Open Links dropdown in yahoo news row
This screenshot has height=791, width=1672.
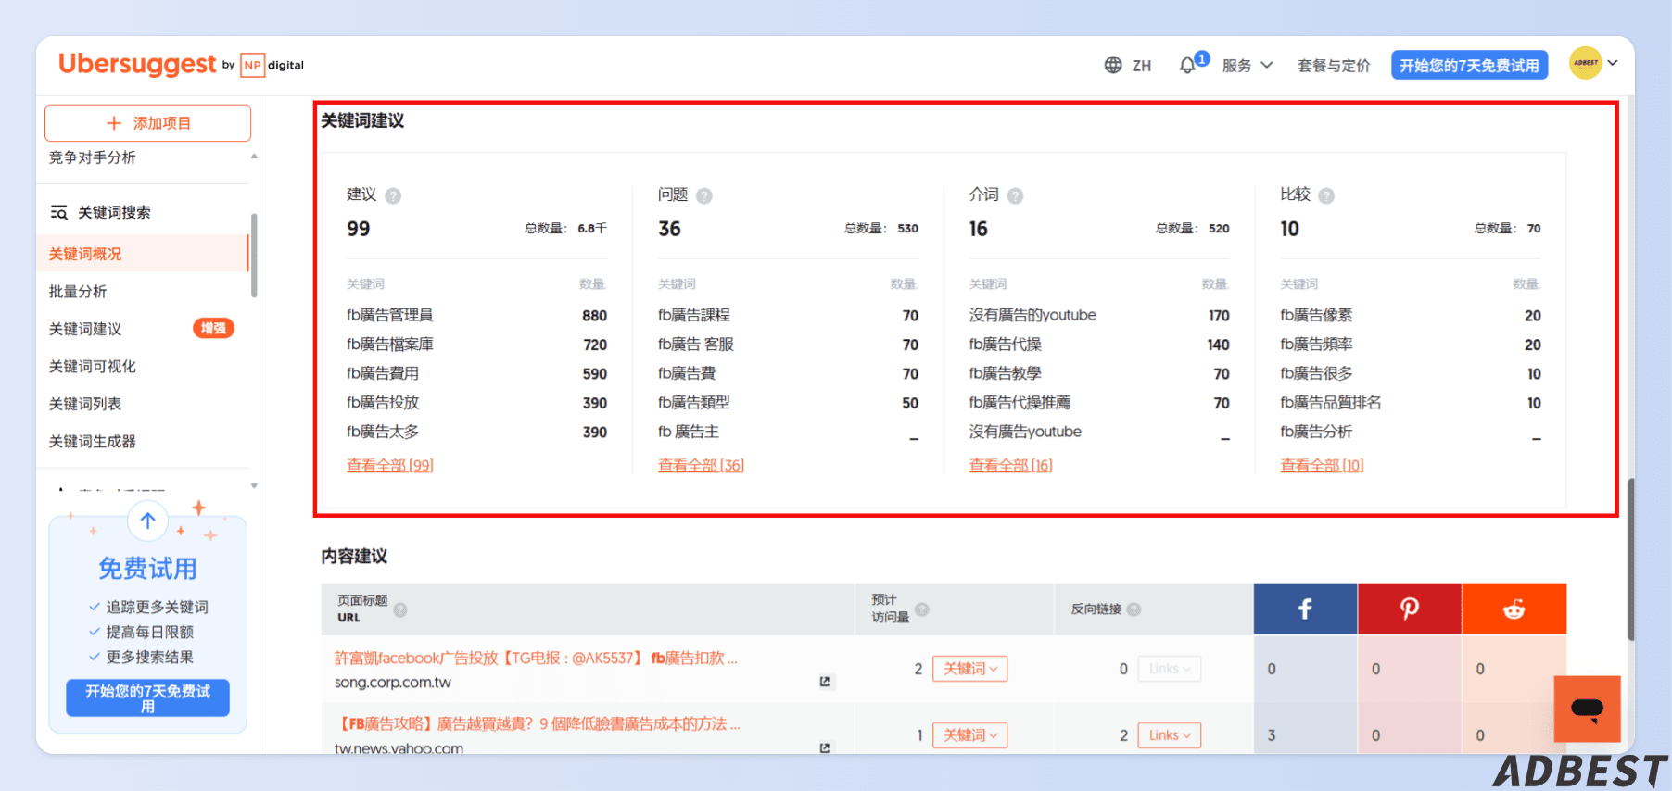tap(1169, 735)
